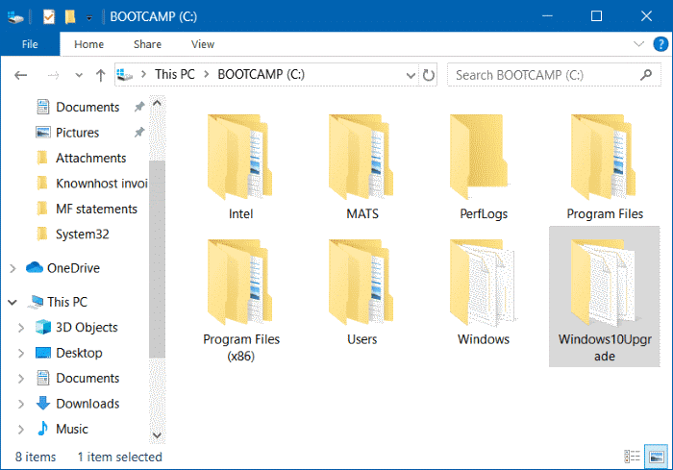Go back with the left arrow

click(20, 76)
